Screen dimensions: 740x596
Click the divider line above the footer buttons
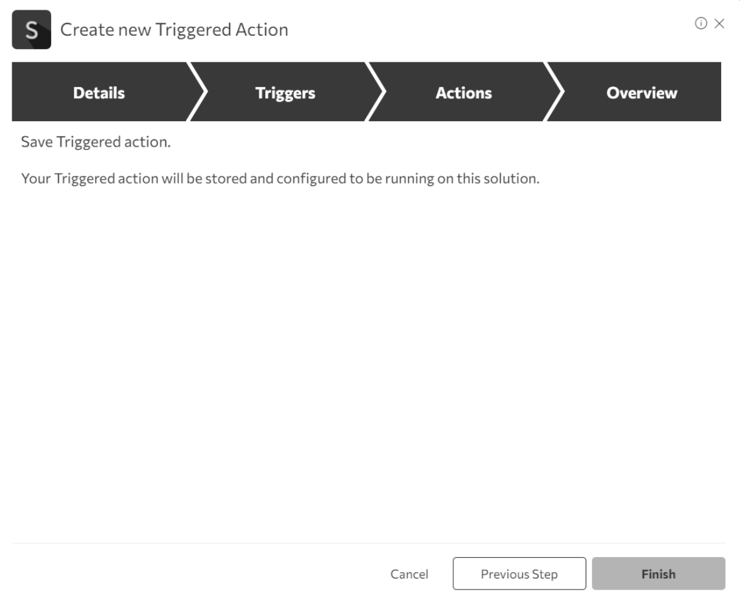[x=370, y=543]
